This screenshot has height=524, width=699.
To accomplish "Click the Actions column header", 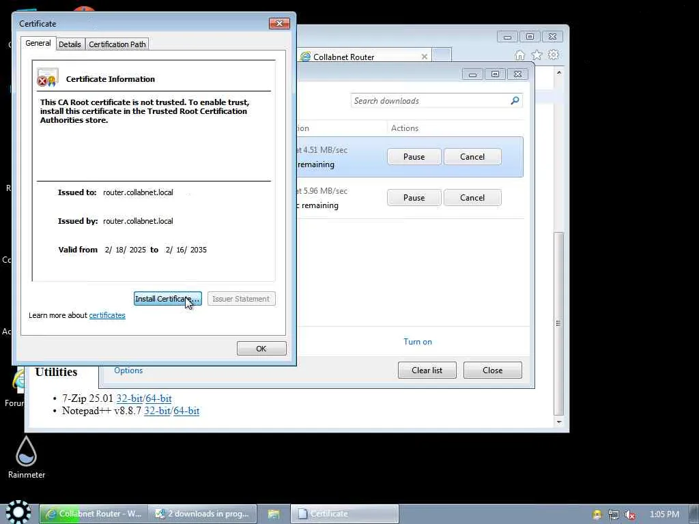I will tap(405, 128).
